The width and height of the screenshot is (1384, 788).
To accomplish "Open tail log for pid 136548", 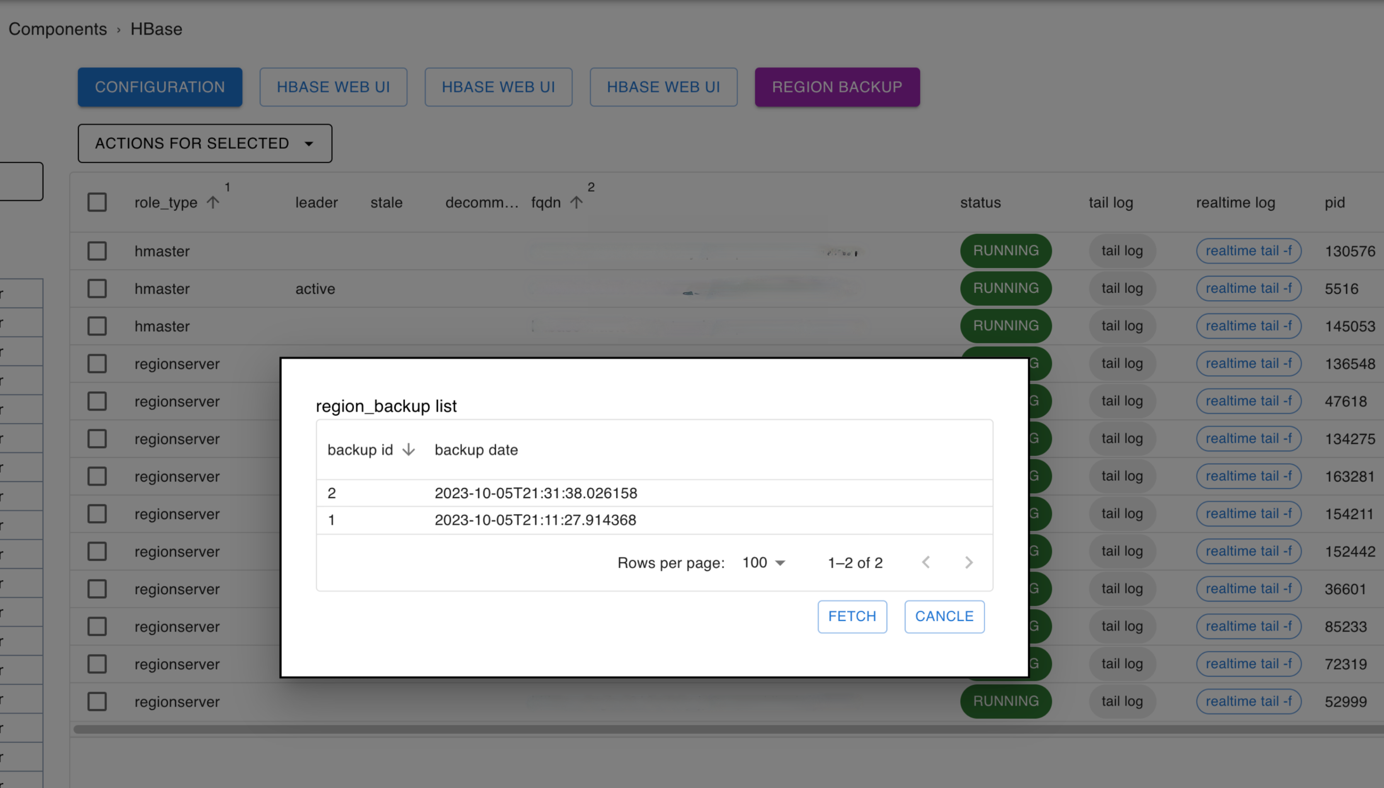I will (x=1122, y=363).
